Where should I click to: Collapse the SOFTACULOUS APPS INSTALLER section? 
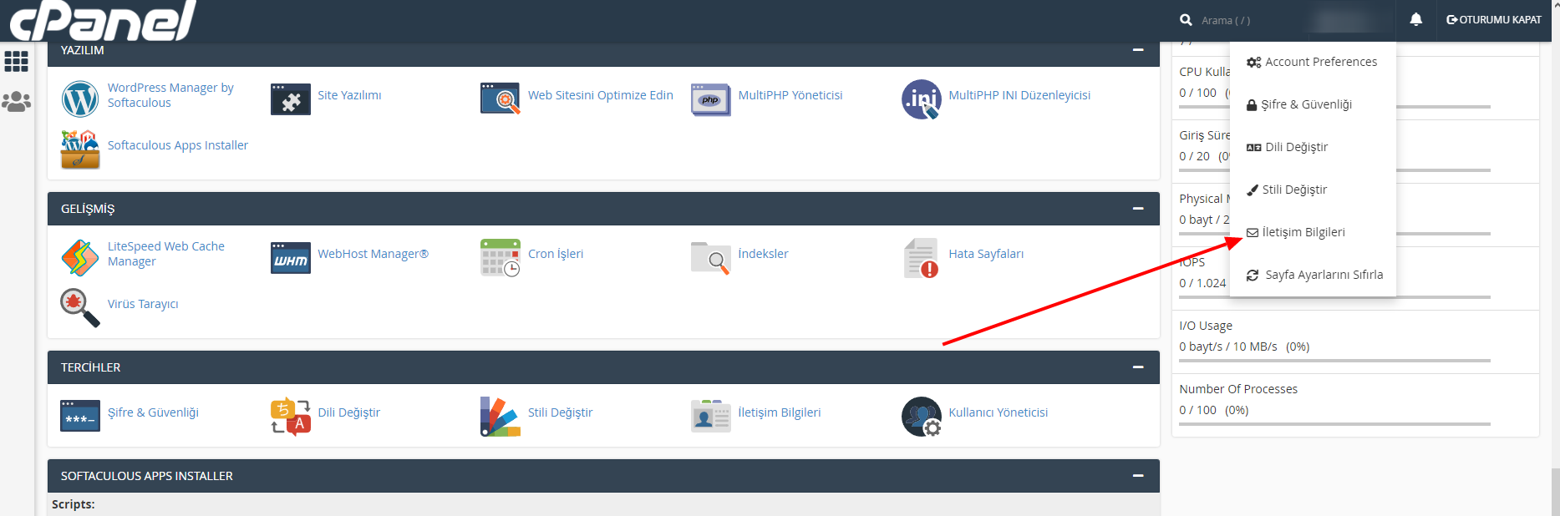coord(1138,476)
